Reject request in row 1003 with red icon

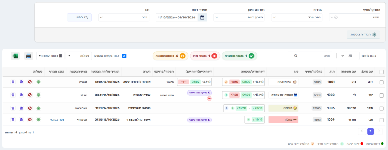pyautogui.click(x=30, y=108)
